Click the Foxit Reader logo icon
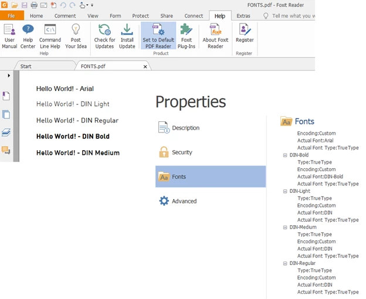This screenshot has height=299, width=366. click(5, 5)
